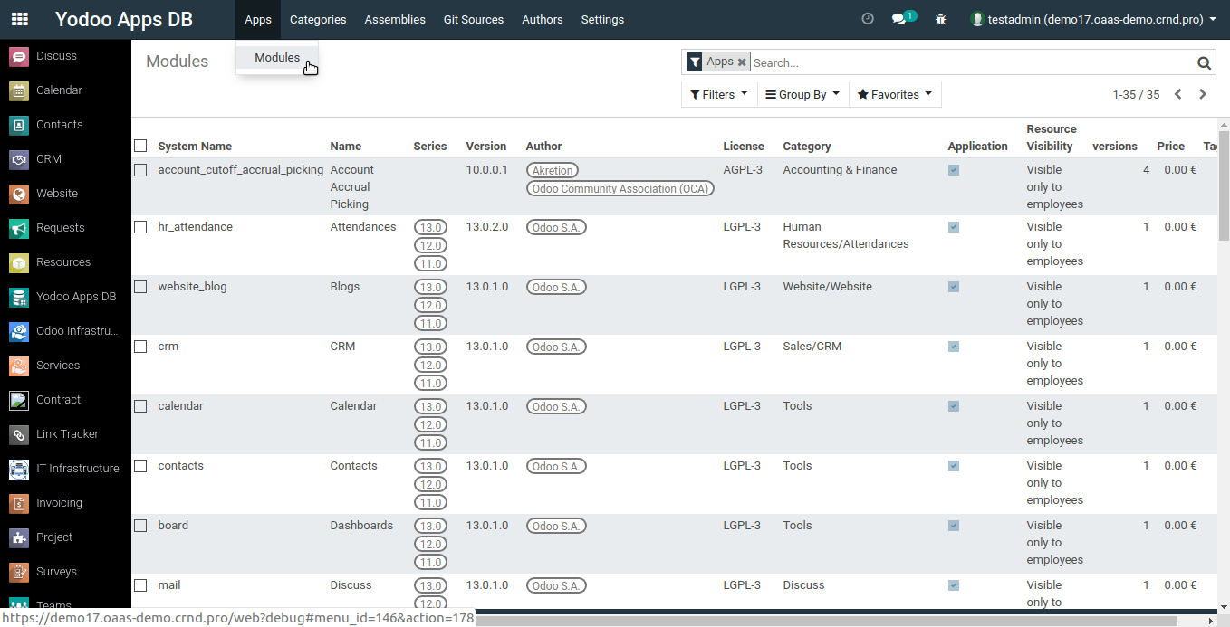
Task: Remove the Apps filter facet
Action: 742,62
